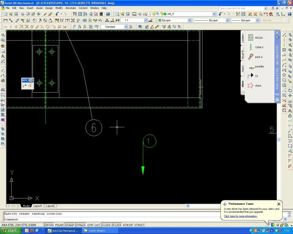Viewport: 293px width, 234px height.
Task: Open the linetype ByLayer dropdown
Action: (227, 20)
